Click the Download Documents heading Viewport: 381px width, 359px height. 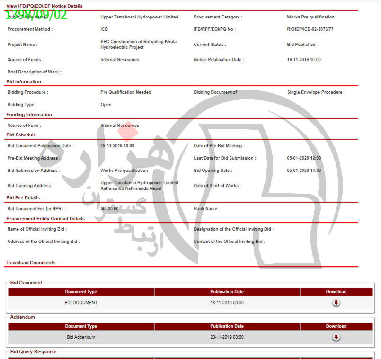[x=31, y=263]
